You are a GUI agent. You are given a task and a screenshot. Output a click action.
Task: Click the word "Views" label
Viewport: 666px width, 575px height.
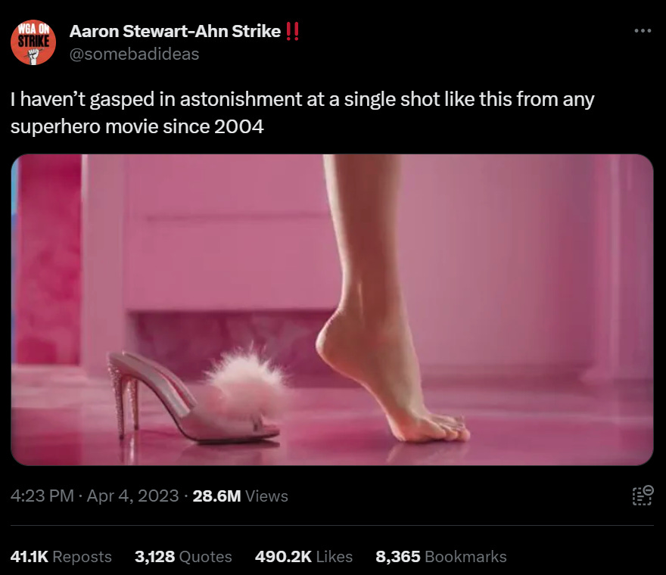266,496
